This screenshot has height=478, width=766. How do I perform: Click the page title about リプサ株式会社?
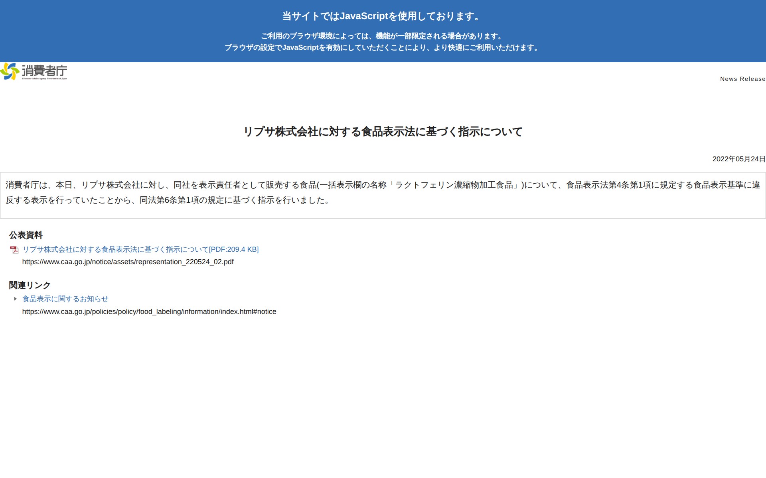(383, 131)
